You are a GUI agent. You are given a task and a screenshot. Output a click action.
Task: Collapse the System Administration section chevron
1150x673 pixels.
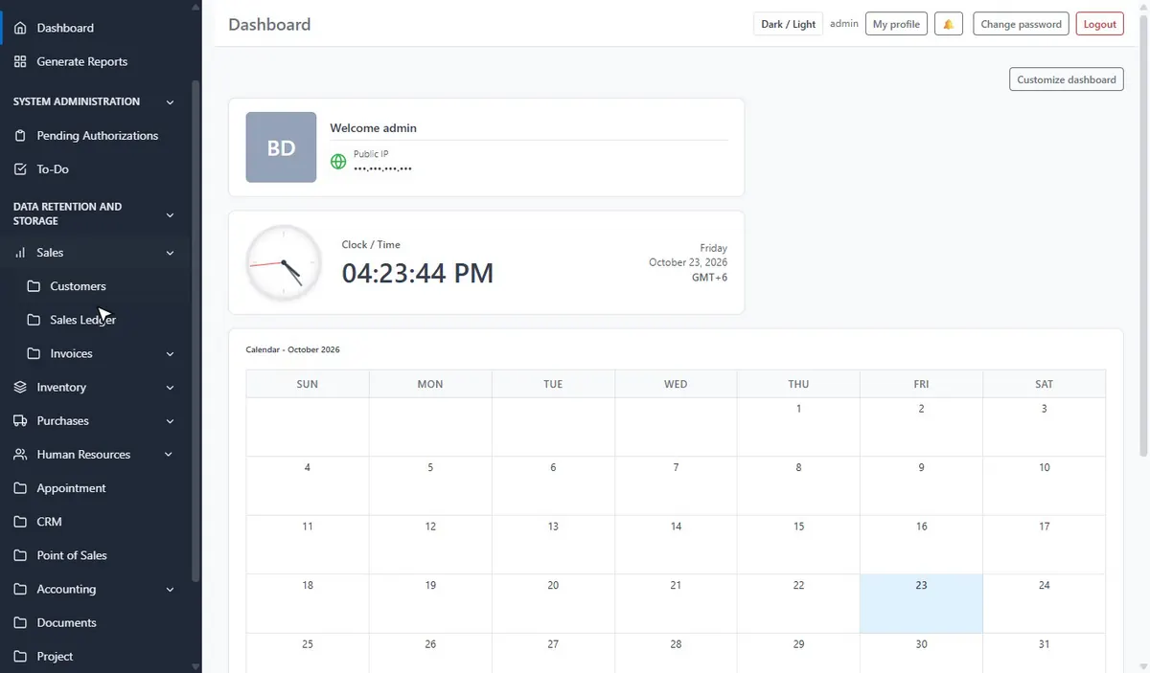coord(170,101)
